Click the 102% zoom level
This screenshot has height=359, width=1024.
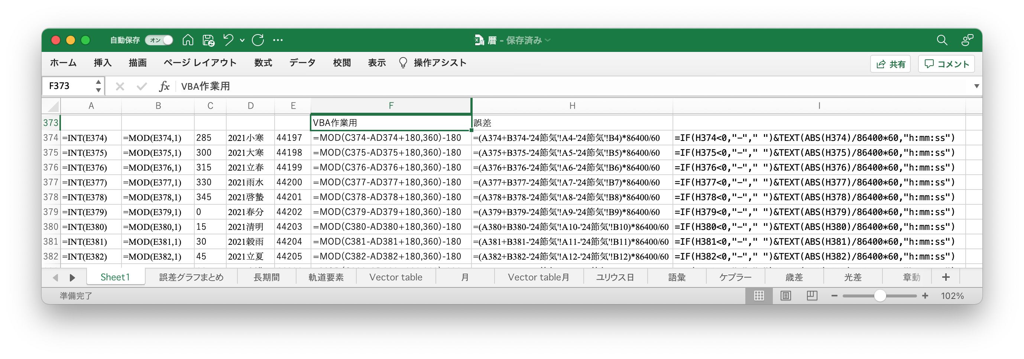[952, 296]
